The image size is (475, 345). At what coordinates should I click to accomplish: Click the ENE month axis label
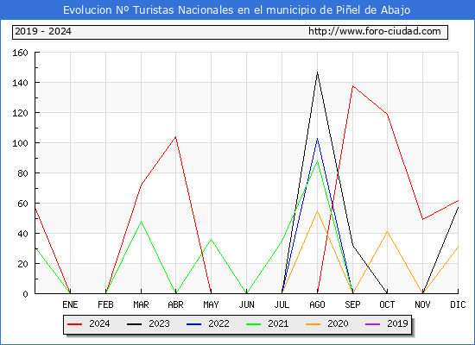tap(70, 304)
